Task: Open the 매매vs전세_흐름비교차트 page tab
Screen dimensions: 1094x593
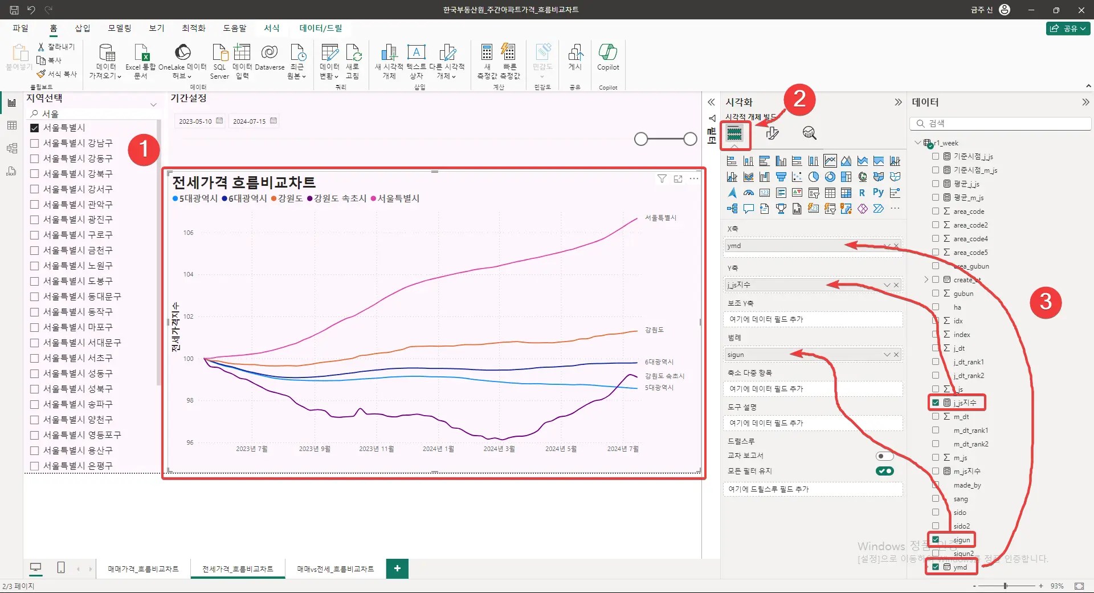Action: 336,568
